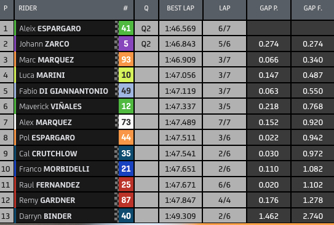Viewport: 334px width, 225px height.
Task: Click Cal Crutchlow's number 35 badge
Action: 126,153
